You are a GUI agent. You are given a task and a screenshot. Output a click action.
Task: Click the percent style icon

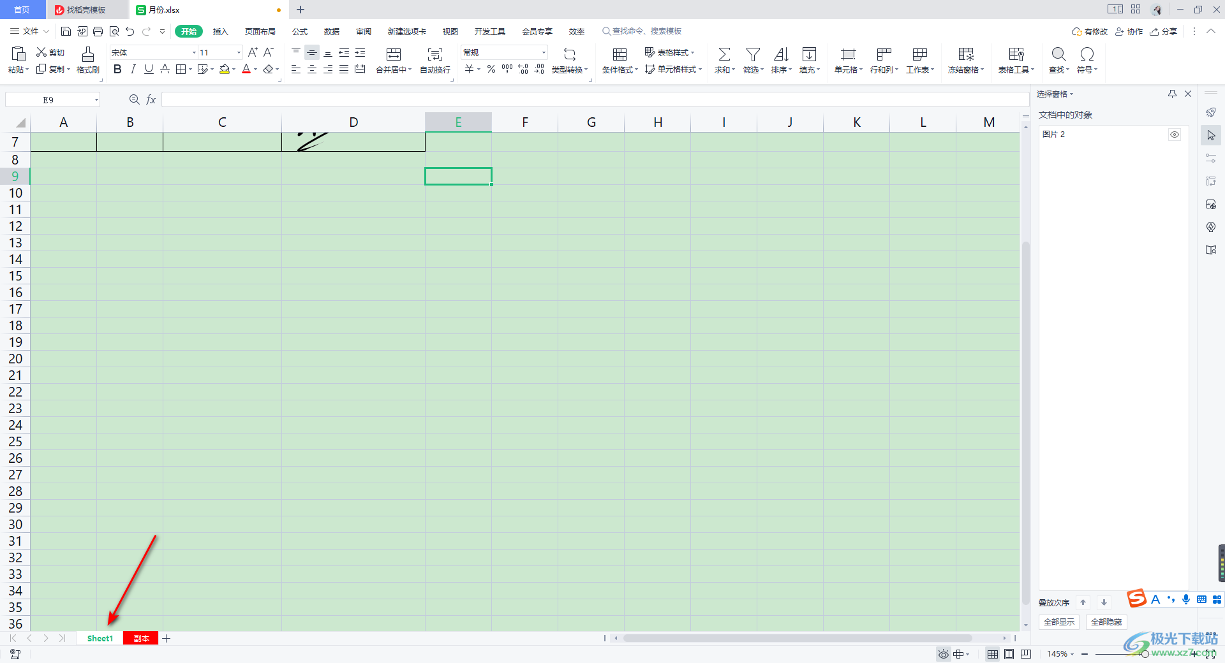(491, 69)
